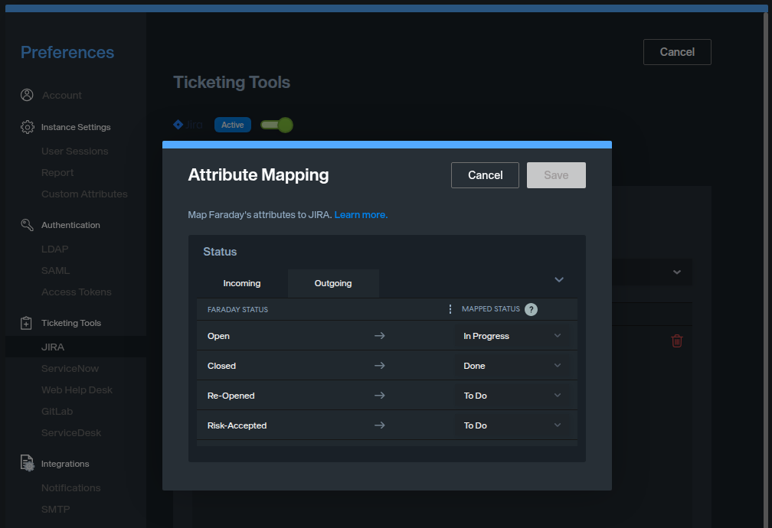Switch to the Incoming tab
This screenshot has height=528, width=772.
click(242, 283)
